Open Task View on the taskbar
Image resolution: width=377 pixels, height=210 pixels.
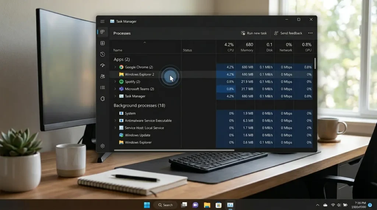click(x=184, y=205)
